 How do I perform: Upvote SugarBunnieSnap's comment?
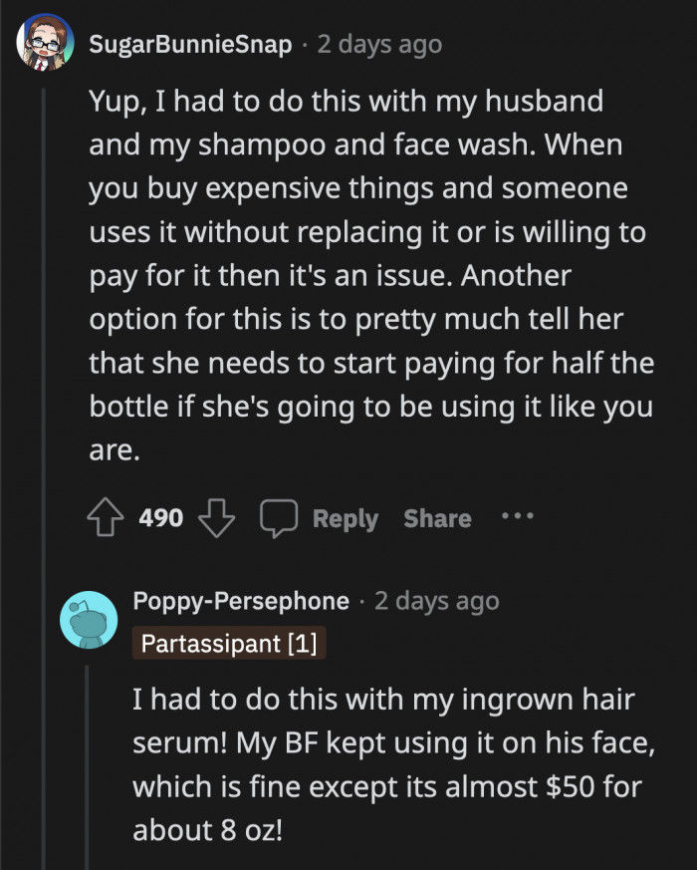(x=106, y=518)
